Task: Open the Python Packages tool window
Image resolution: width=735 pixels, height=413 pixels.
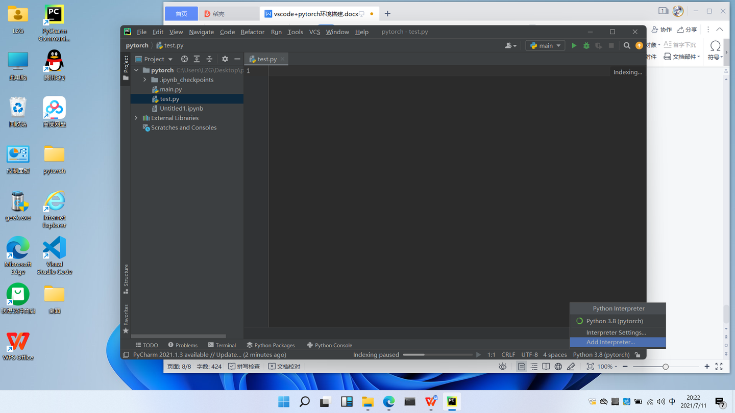Action: [274, 345]
